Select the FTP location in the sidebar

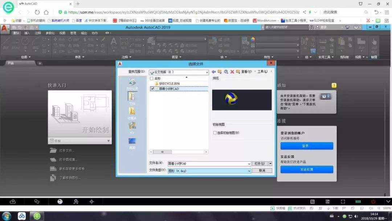(x=132, y=125)
